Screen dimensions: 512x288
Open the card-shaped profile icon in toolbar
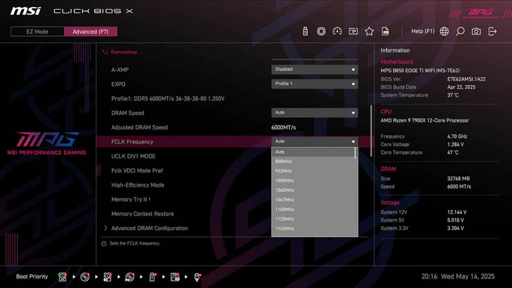(353, 31)
